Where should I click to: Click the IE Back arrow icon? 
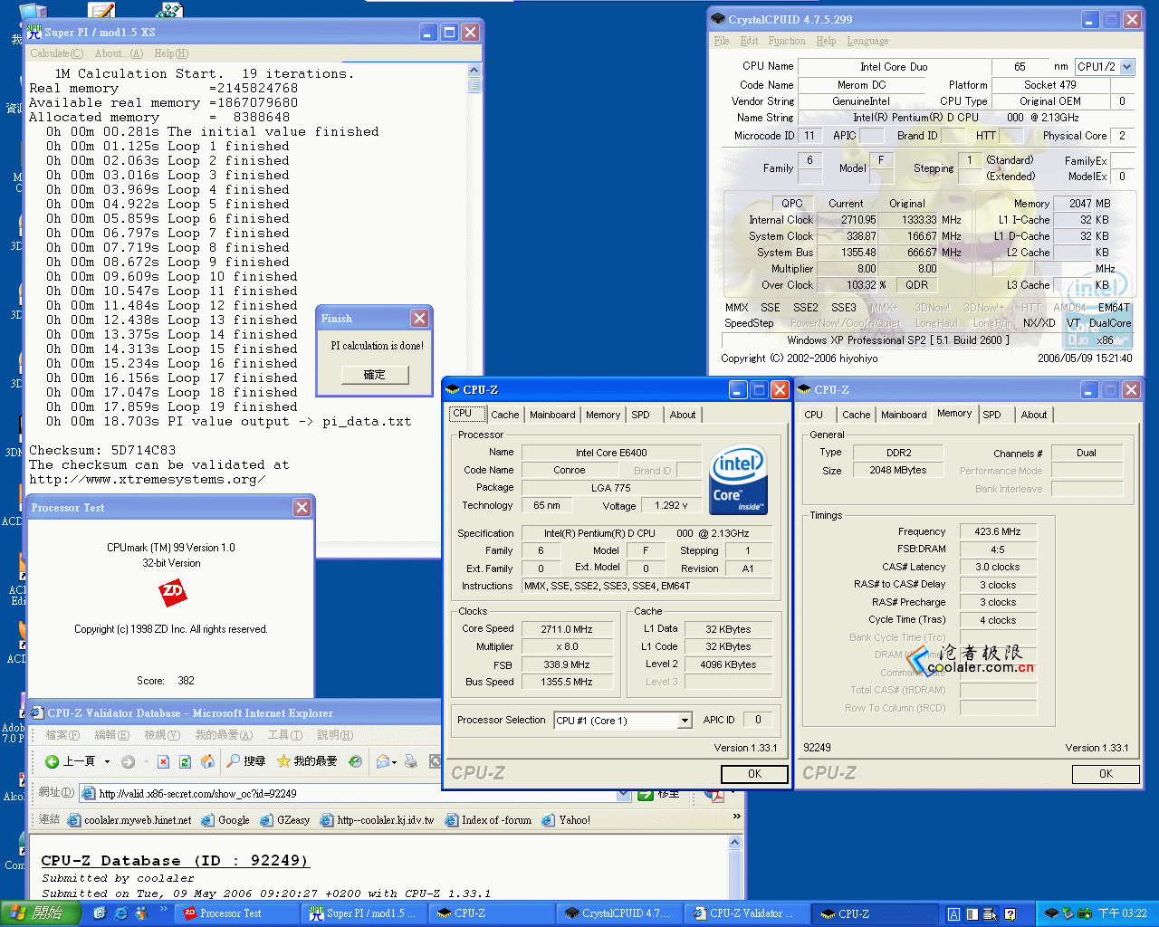(53, 761)
